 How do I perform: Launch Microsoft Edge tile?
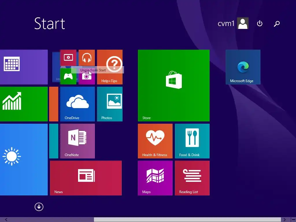pyautogui.click(x=243, y=67)
